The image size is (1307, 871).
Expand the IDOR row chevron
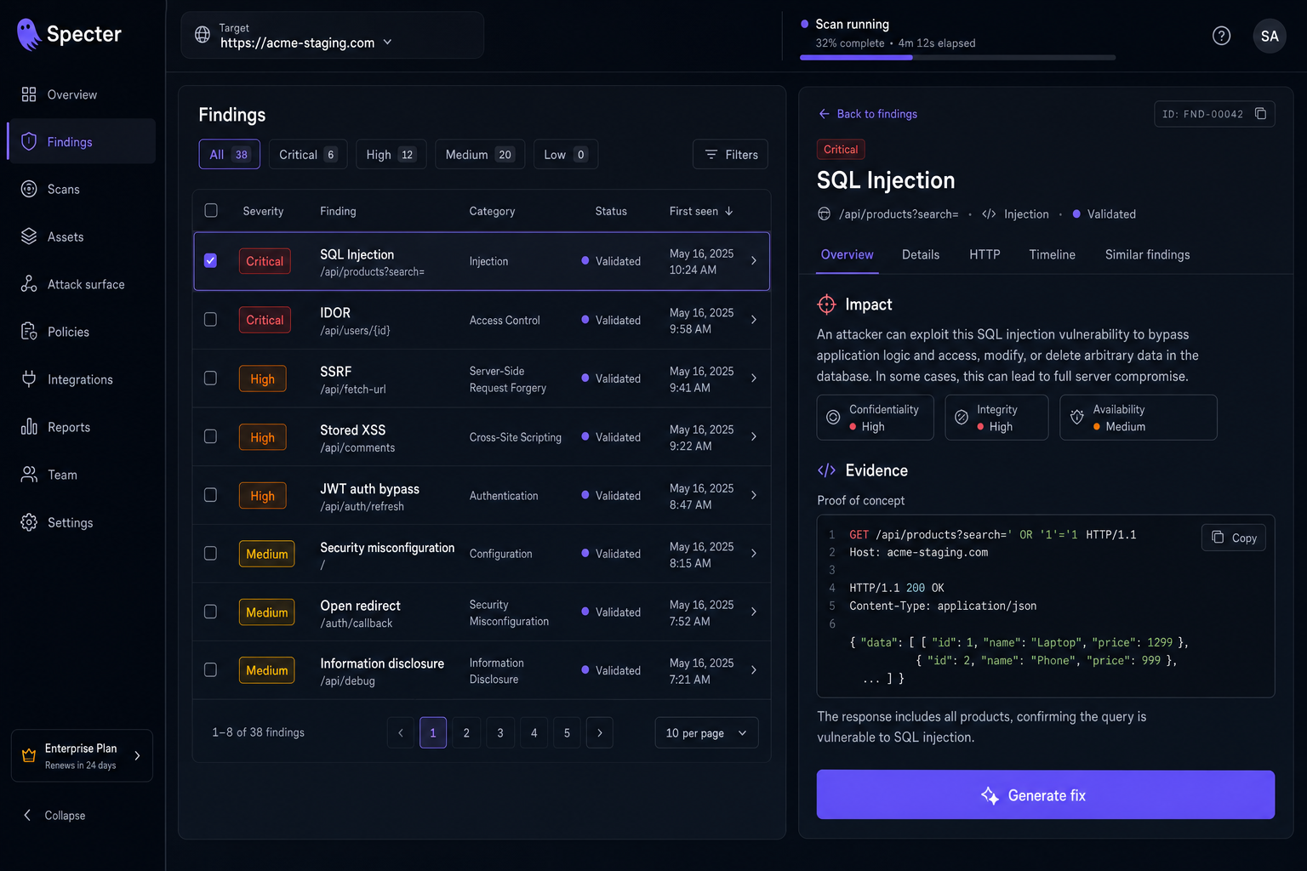coord(754,320)
